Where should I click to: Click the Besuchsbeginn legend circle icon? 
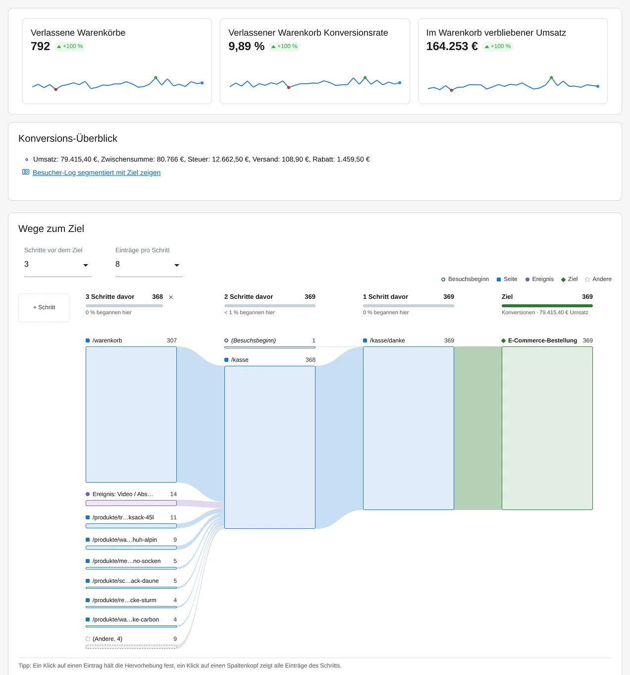(443, 280)
